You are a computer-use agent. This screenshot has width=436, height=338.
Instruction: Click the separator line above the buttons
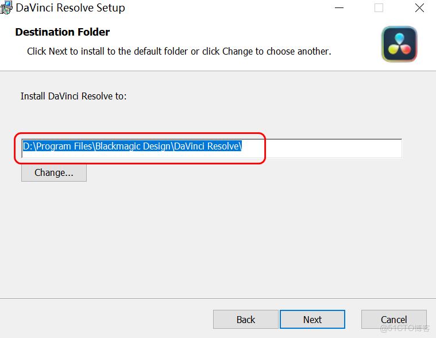point(218,298)
